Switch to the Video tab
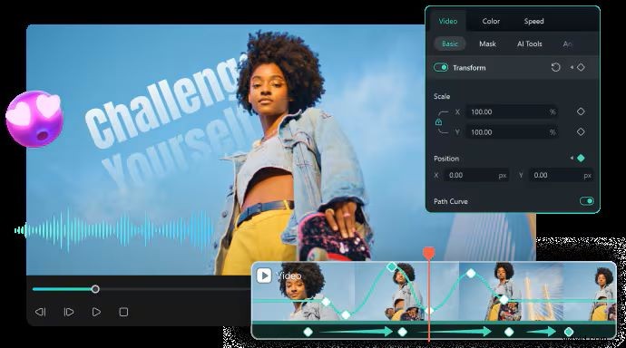This screenshot has width=626, height=348. coord(447,21)
